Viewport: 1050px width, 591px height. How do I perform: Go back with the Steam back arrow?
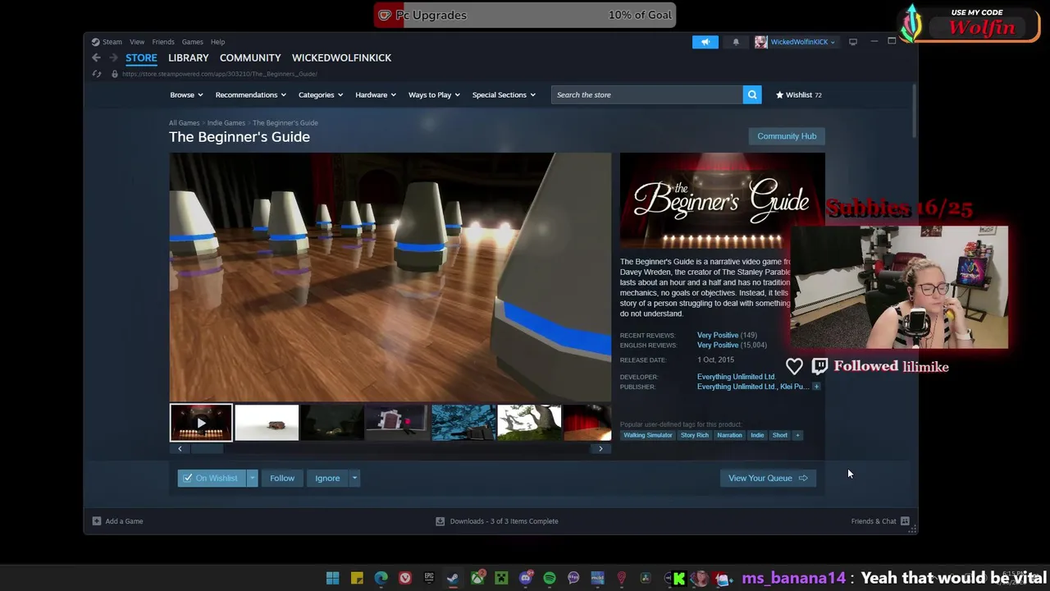[96, 57]
